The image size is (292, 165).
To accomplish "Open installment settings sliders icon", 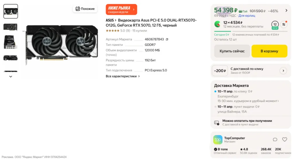I will [x=284, y=24].
